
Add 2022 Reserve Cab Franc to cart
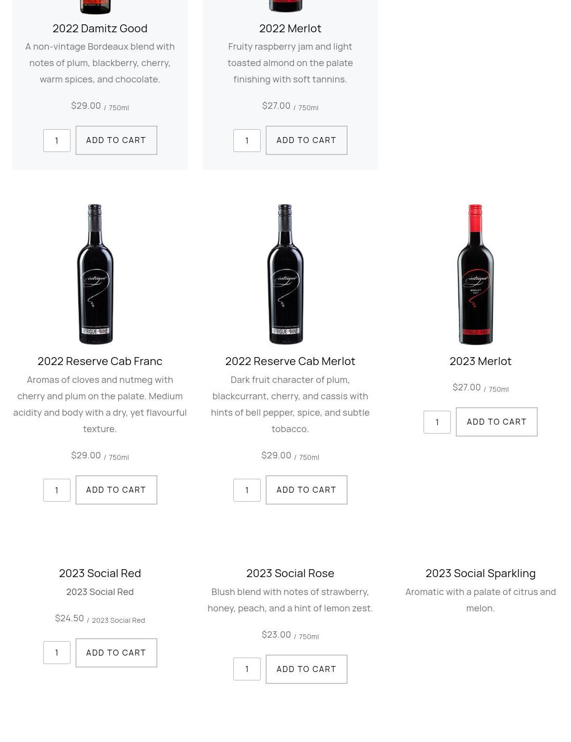tap(116, 490)
